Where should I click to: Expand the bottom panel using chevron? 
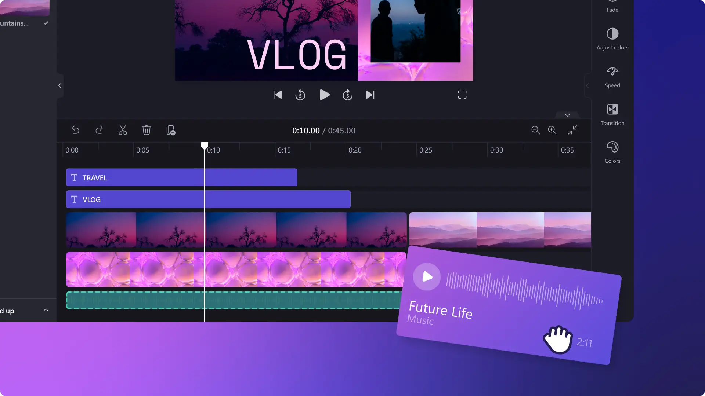46,310
